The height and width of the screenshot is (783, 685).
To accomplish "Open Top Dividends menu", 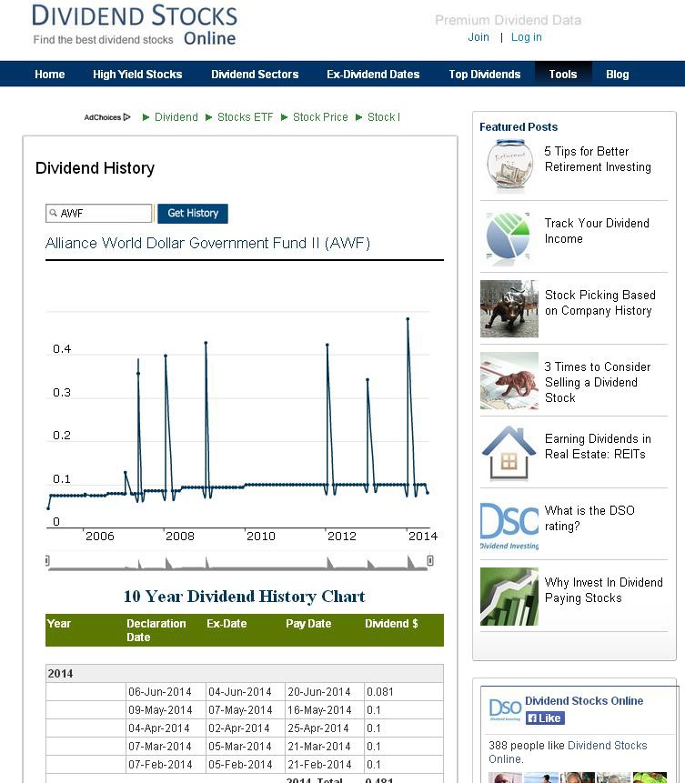I will (x=485, y=74).
